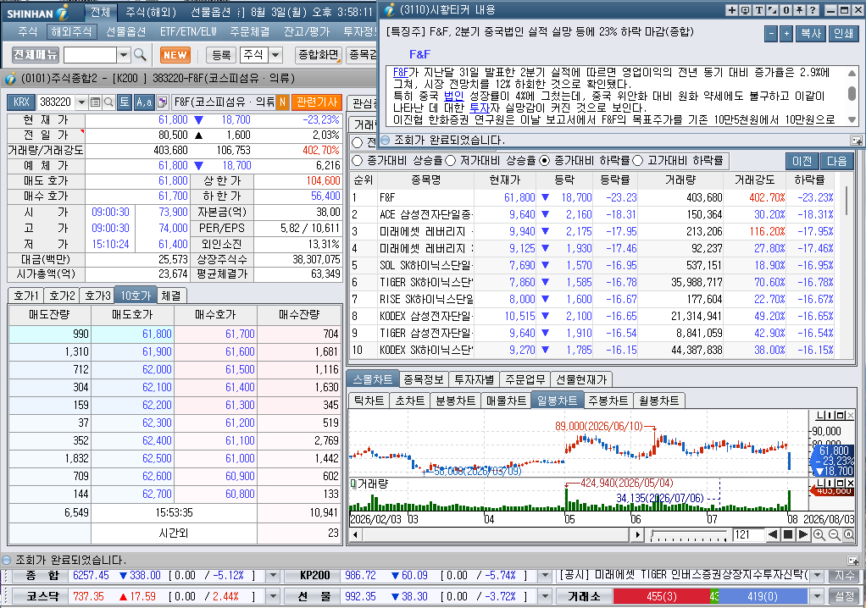Select the 전 radio button below 거래 tab
This screenshot has height=608, width=866.
(358, 143)
